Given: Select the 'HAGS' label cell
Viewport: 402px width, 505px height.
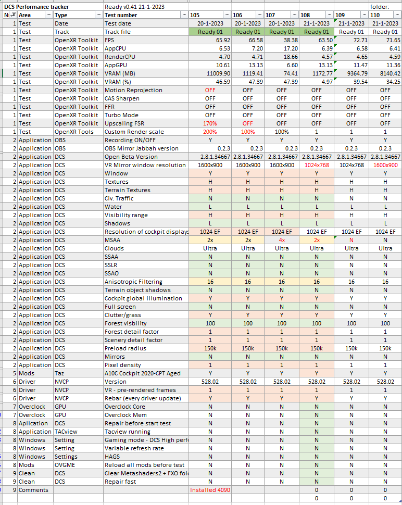Looking at the screenshot, I should pyautogui.click(x=146, y=457).
